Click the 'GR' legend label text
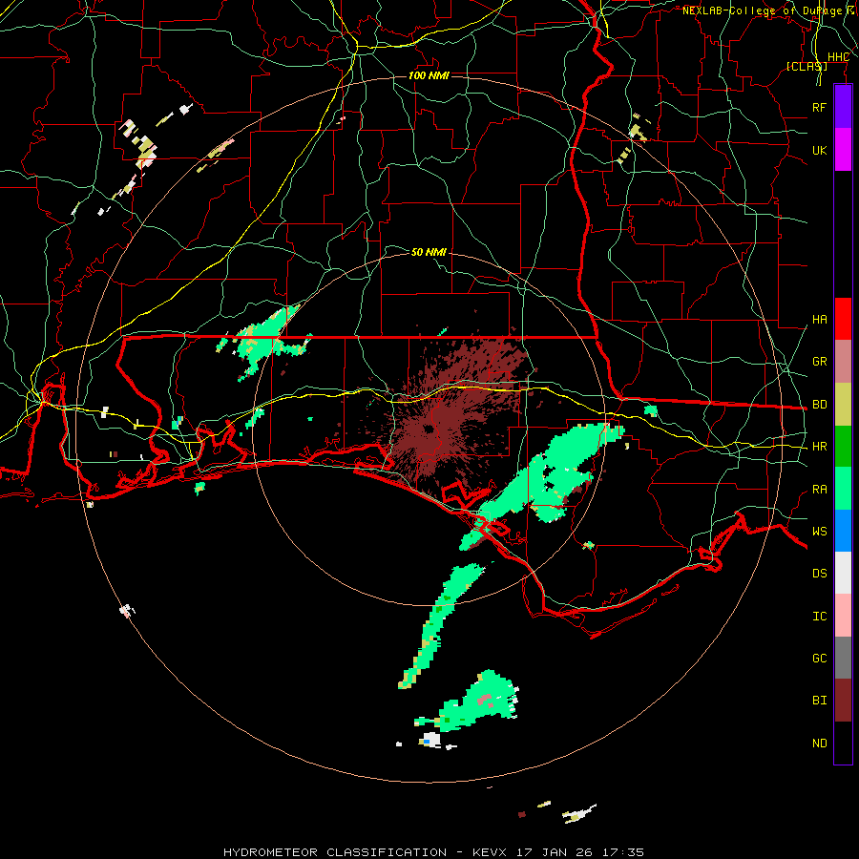The image size is (859, 859). [x=819, y=362]
